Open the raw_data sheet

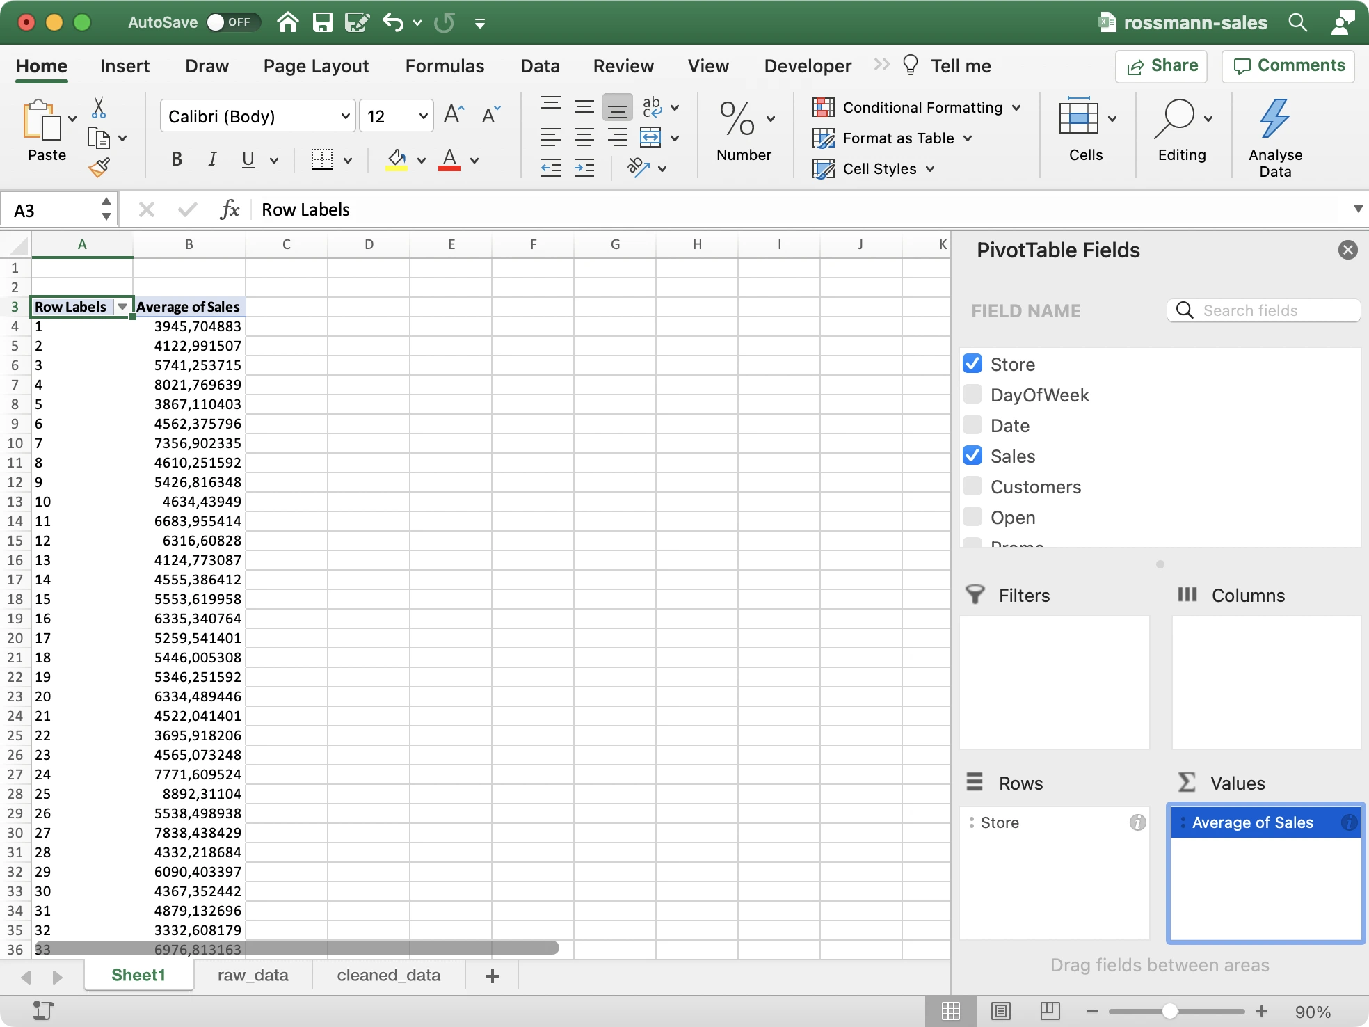coord(253,975)
